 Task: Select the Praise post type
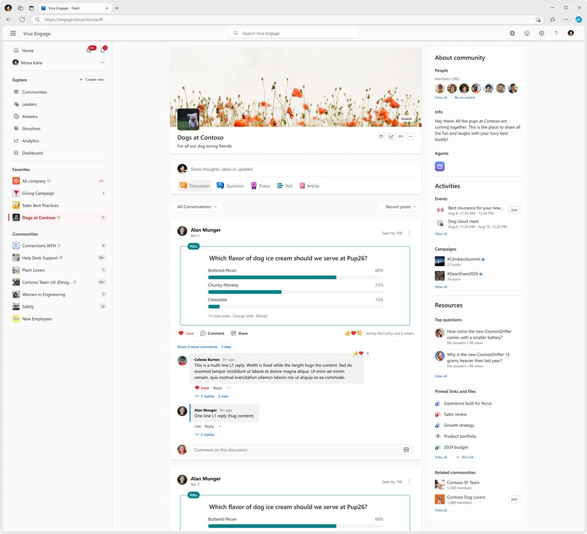[260, 186]
